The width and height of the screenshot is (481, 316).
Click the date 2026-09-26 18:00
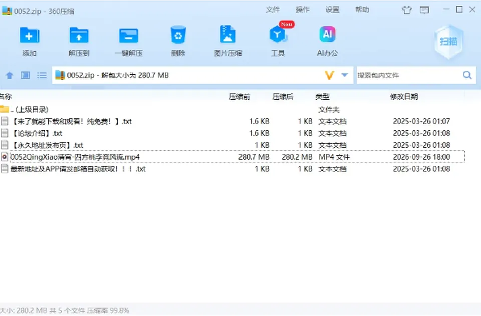(x=421, y=157)
